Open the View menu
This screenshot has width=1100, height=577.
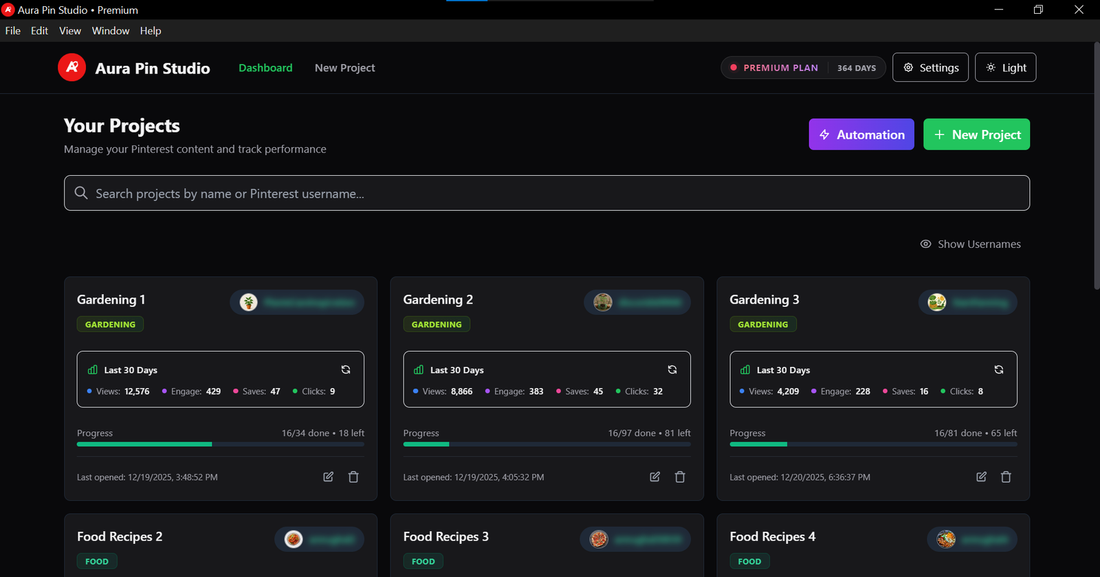tap(70, 31)
